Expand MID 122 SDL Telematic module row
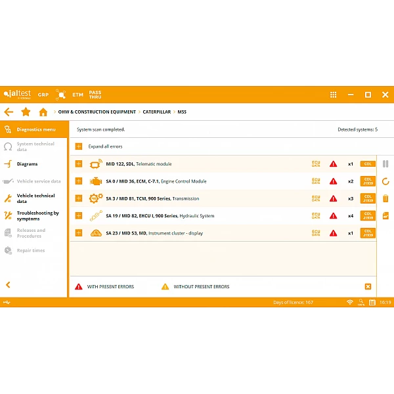The width and height of the screenshot is (394, 394). coord(79,164)
